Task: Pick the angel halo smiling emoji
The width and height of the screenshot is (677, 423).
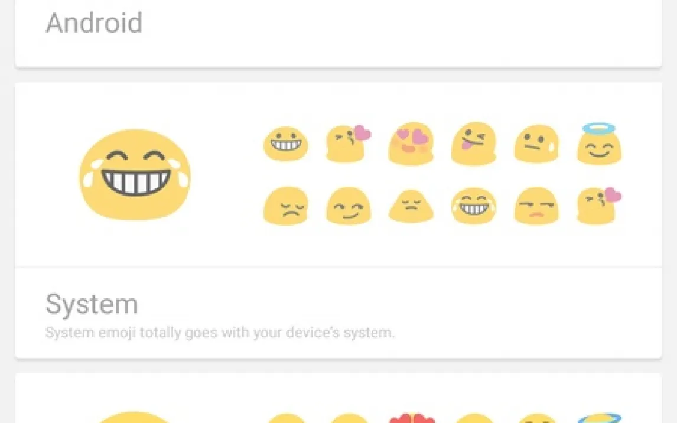Action: click(x=599, y=144)
